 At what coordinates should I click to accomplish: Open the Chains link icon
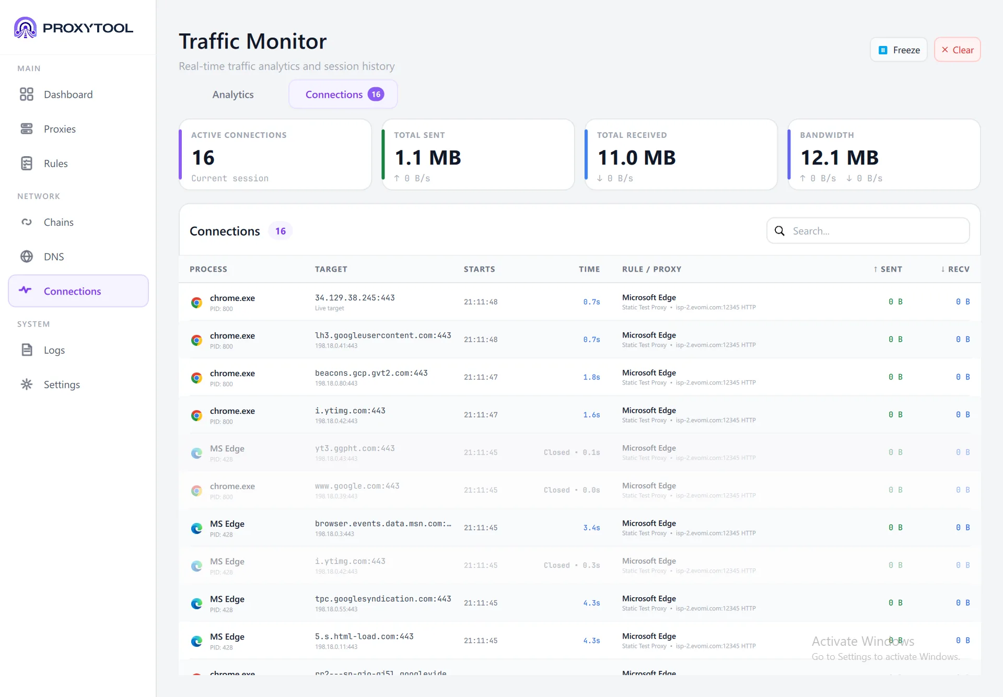[27, 222]
